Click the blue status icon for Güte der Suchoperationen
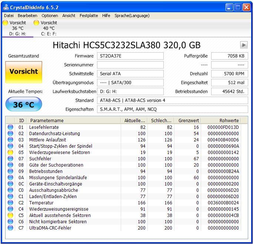Viewport: 253px width, 244px height. coord(10,165)
